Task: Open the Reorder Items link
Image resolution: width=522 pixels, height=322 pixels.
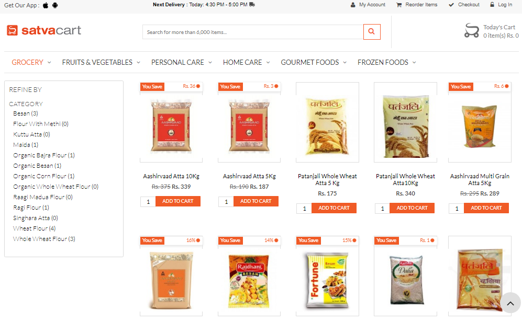Action: (x=421, y=5)
